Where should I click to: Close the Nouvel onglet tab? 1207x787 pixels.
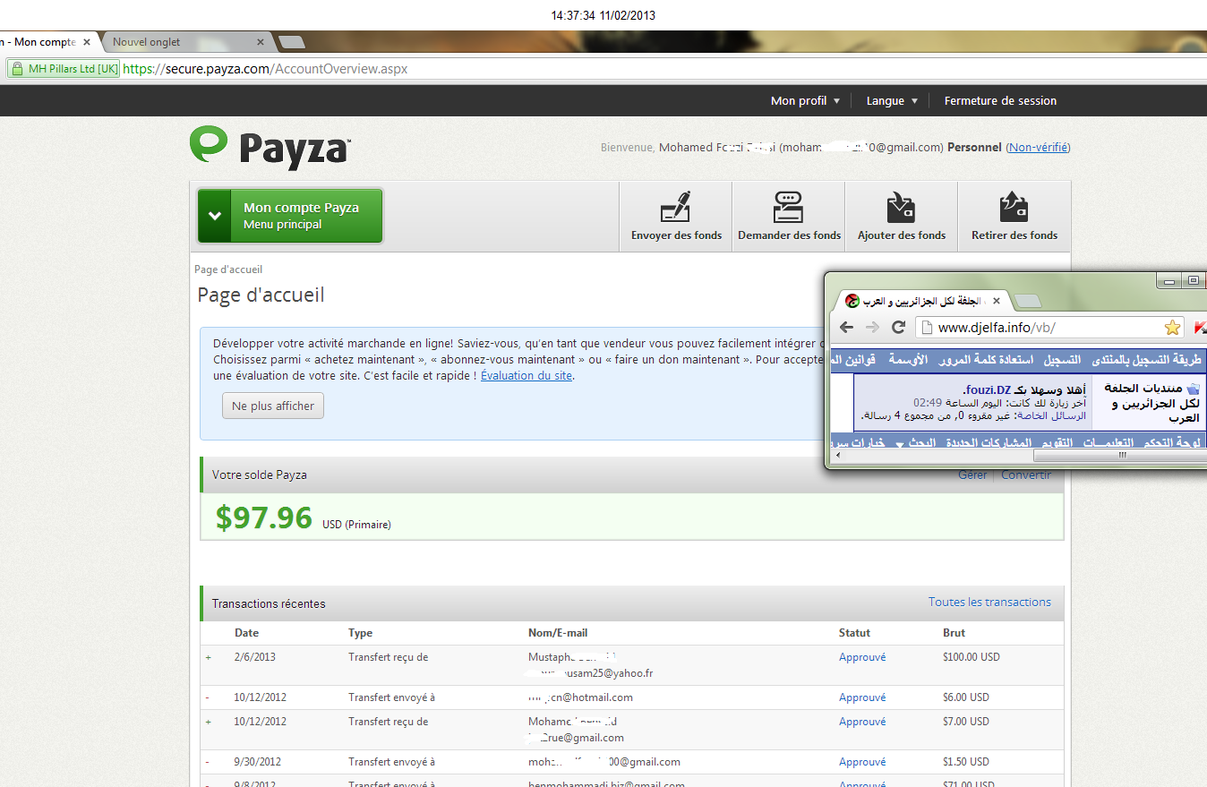tap(261, 42)
